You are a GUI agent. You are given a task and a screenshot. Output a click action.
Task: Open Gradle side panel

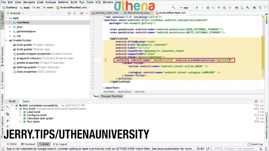pos(267,19)
